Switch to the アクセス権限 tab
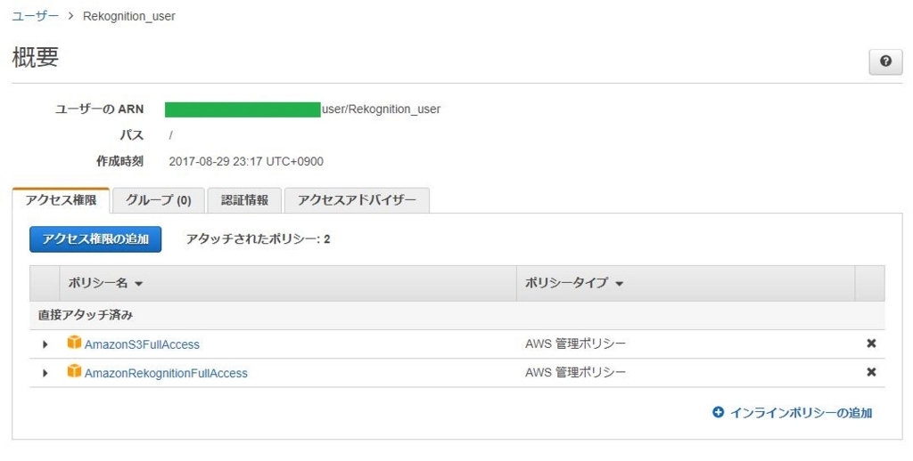 (x=61, y=200)
